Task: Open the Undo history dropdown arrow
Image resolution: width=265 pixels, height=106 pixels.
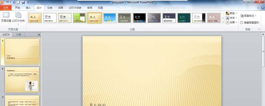Action: 10,2
